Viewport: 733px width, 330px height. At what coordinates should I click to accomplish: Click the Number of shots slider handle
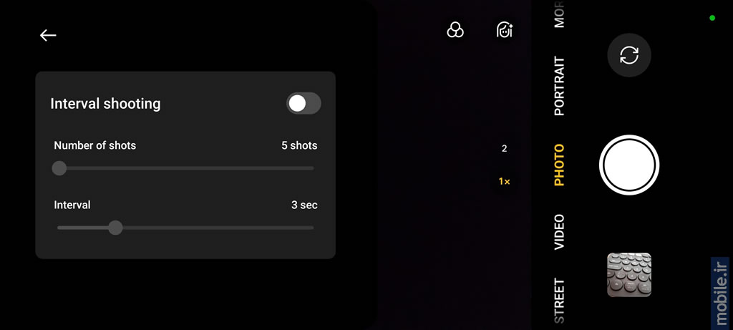[x=59, y=168]
